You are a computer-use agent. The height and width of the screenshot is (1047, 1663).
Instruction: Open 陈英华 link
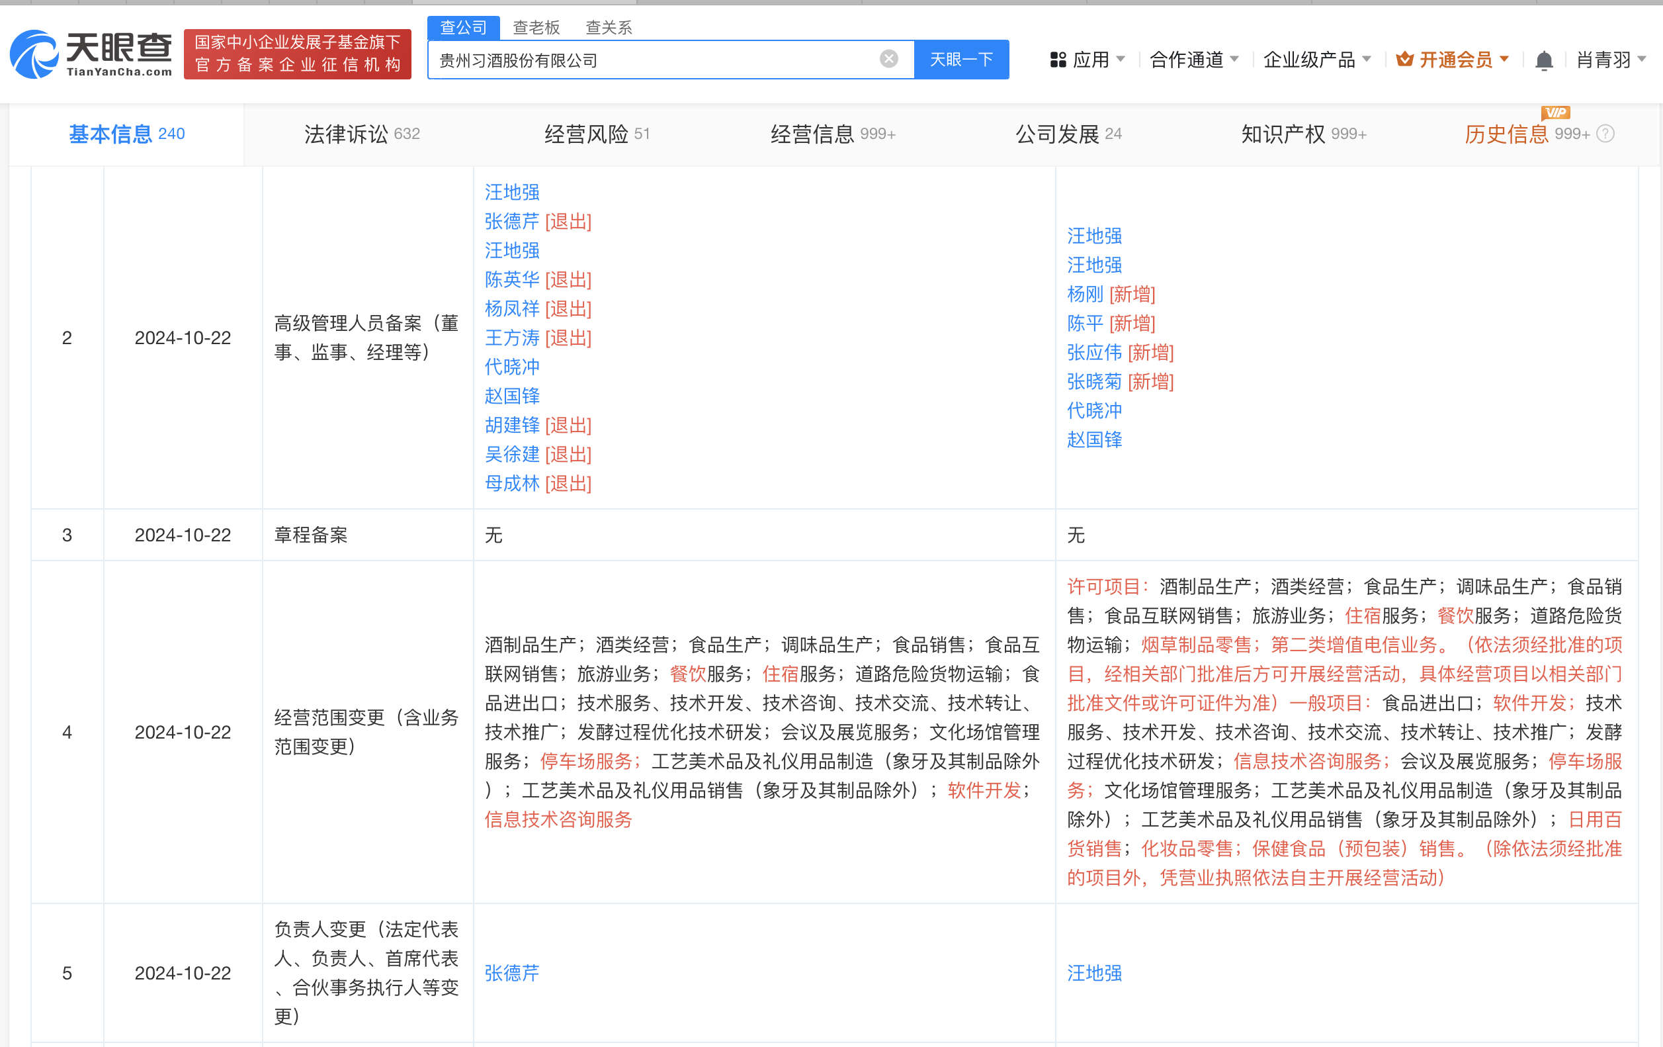(512, 279)
